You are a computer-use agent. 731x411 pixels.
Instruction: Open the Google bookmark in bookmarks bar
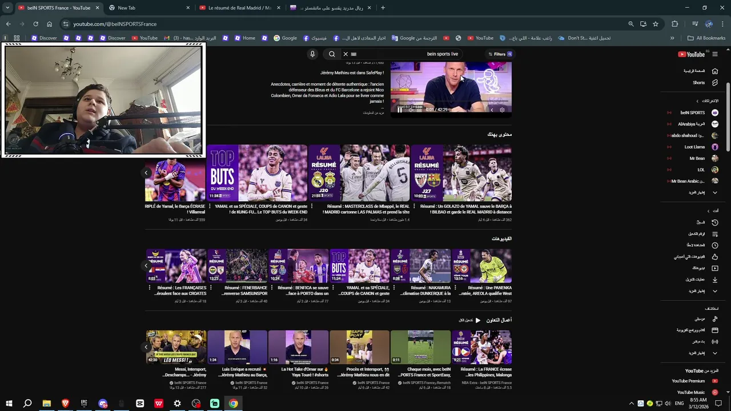[x=285, y=38]
